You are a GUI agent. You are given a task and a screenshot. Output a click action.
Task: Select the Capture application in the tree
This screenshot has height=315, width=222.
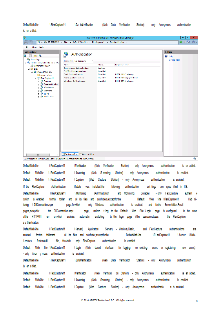pyautogui.click(x=47, y=81)
